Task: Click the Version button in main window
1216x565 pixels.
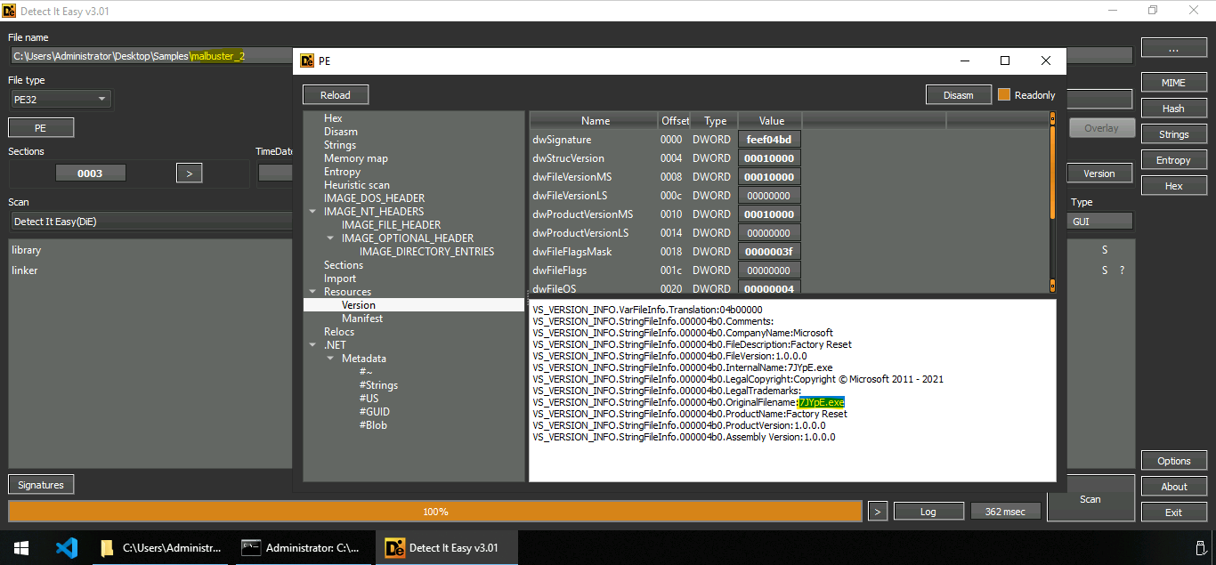Action: coord(1099,174)
